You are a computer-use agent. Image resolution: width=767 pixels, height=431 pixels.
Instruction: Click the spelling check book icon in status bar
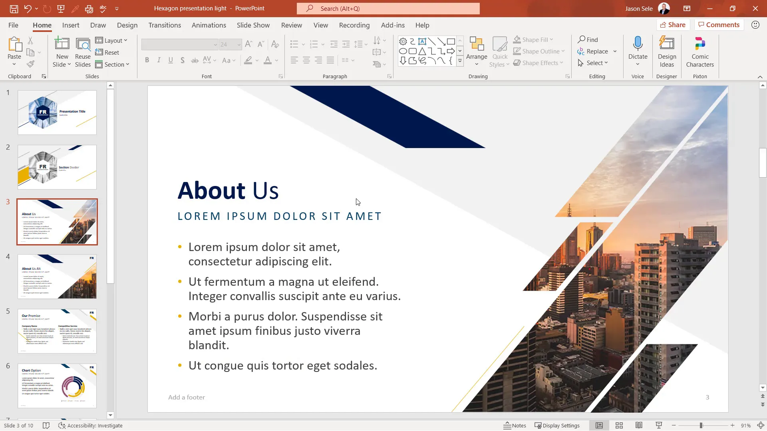46,425
